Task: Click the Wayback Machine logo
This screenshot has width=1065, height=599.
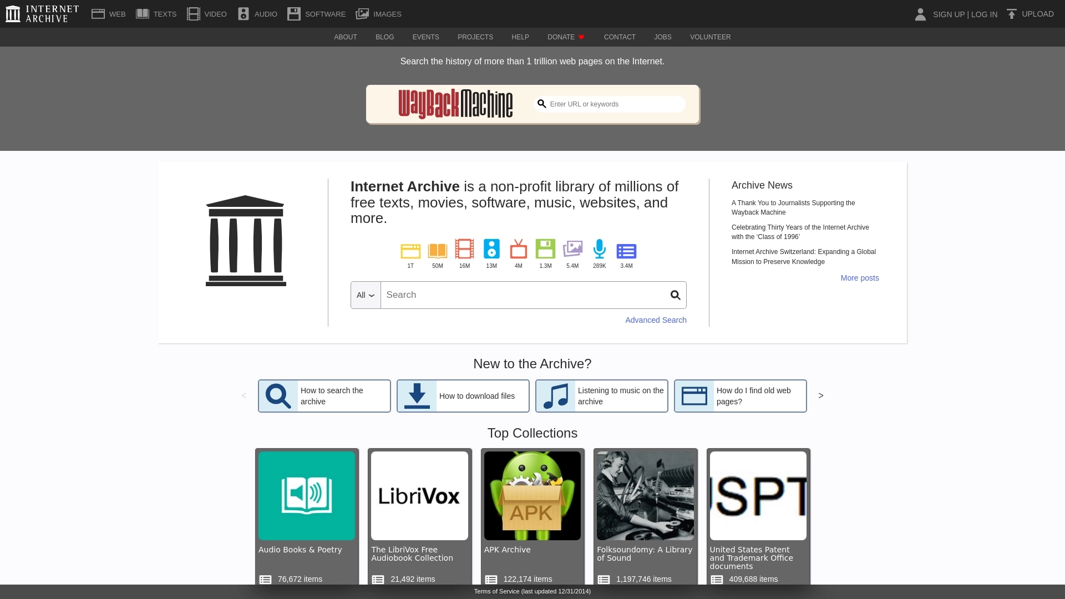Action: [x=455, y=104]
